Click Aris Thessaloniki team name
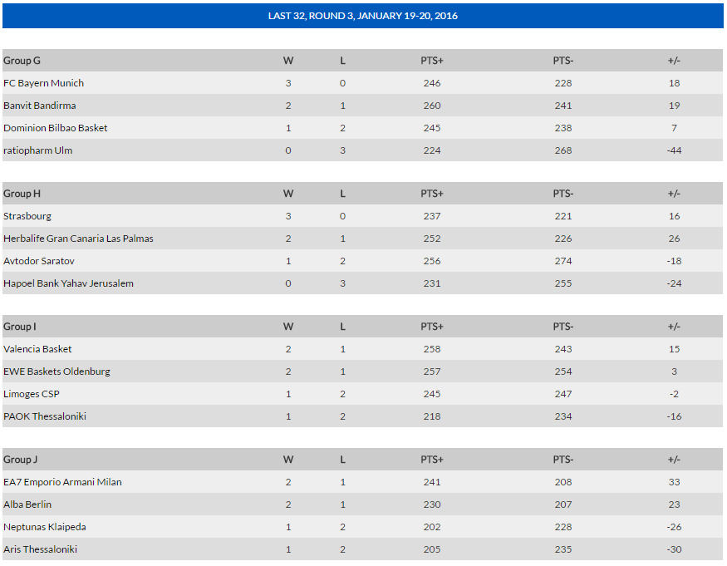Screen dimensions: 727x566 pyautogui.click(x=40, y=549)
